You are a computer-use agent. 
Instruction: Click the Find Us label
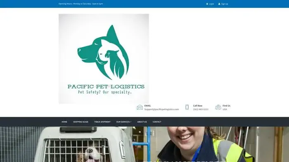[226, 106]
